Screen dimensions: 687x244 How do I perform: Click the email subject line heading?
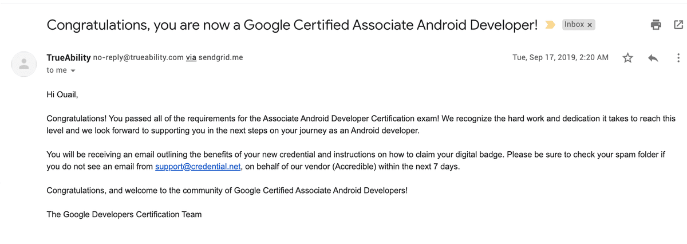click(x=292, y=25)
